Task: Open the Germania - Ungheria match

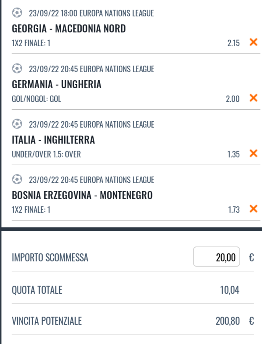Action: click(x=57, y=84)
